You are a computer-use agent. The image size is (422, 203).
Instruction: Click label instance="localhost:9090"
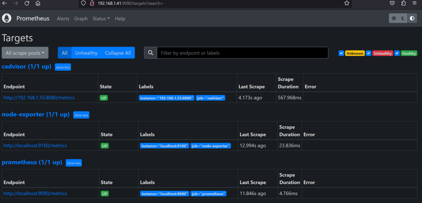click(165, 194)
